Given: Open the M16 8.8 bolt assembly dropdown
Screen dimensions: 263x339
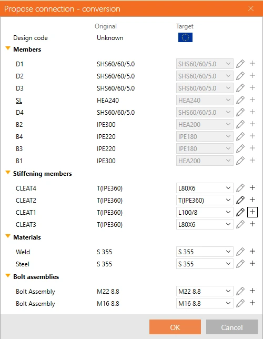Looking at the screenshot, I should (x=205, y=303).
